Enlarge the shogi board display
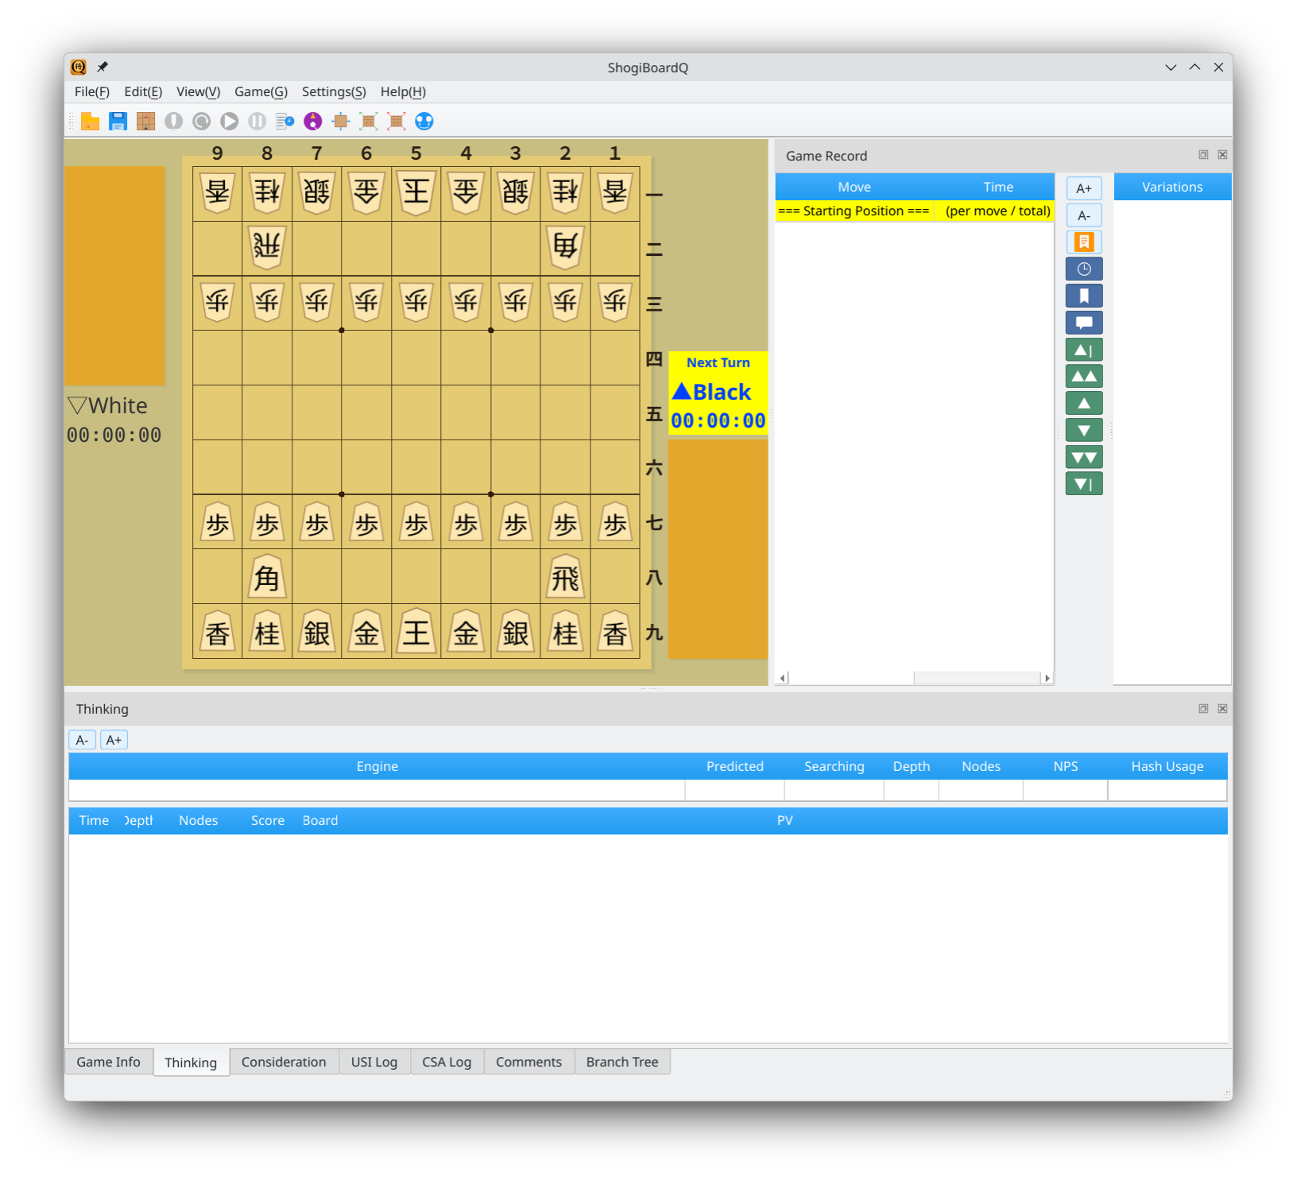Image resolution: width=1297 pixels, height=1177 pixels. tap(368, 121)
